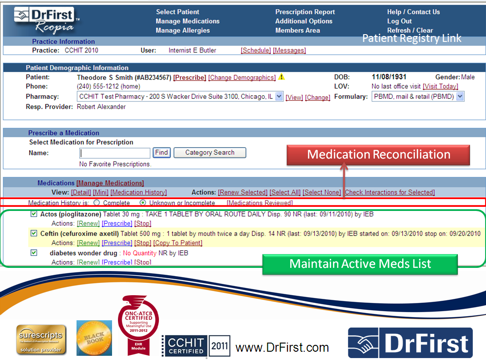
Task: Click user name Internist E Butler
Action: tap(192, 50)
